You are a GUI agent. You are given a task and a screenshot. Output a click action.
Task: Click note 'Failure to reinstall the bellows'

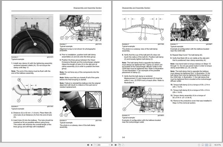click(80, 85)
